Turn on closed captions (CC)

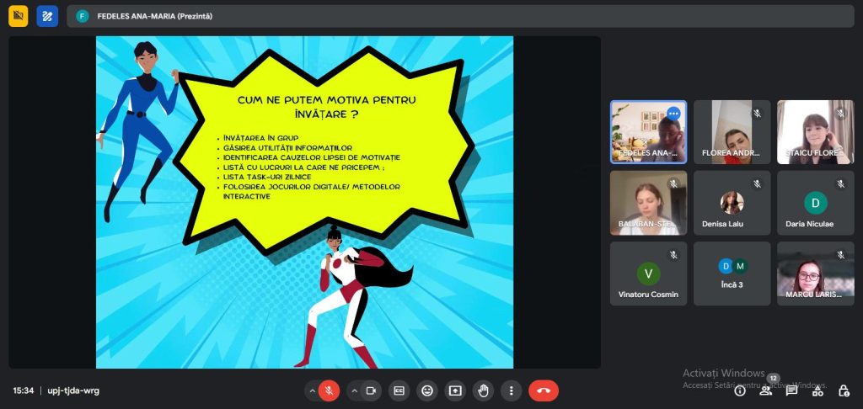point(399,390)
